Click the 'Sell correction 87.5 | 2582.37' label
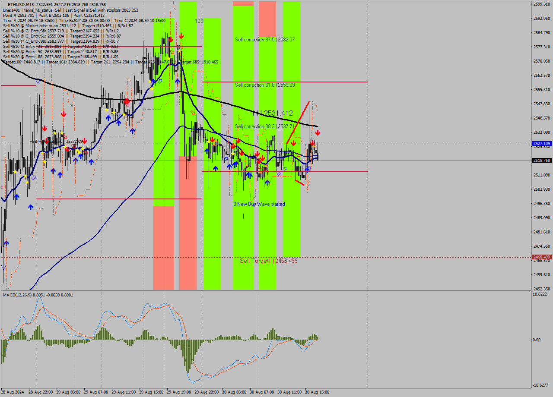553x397 pixels. point(265,39)
